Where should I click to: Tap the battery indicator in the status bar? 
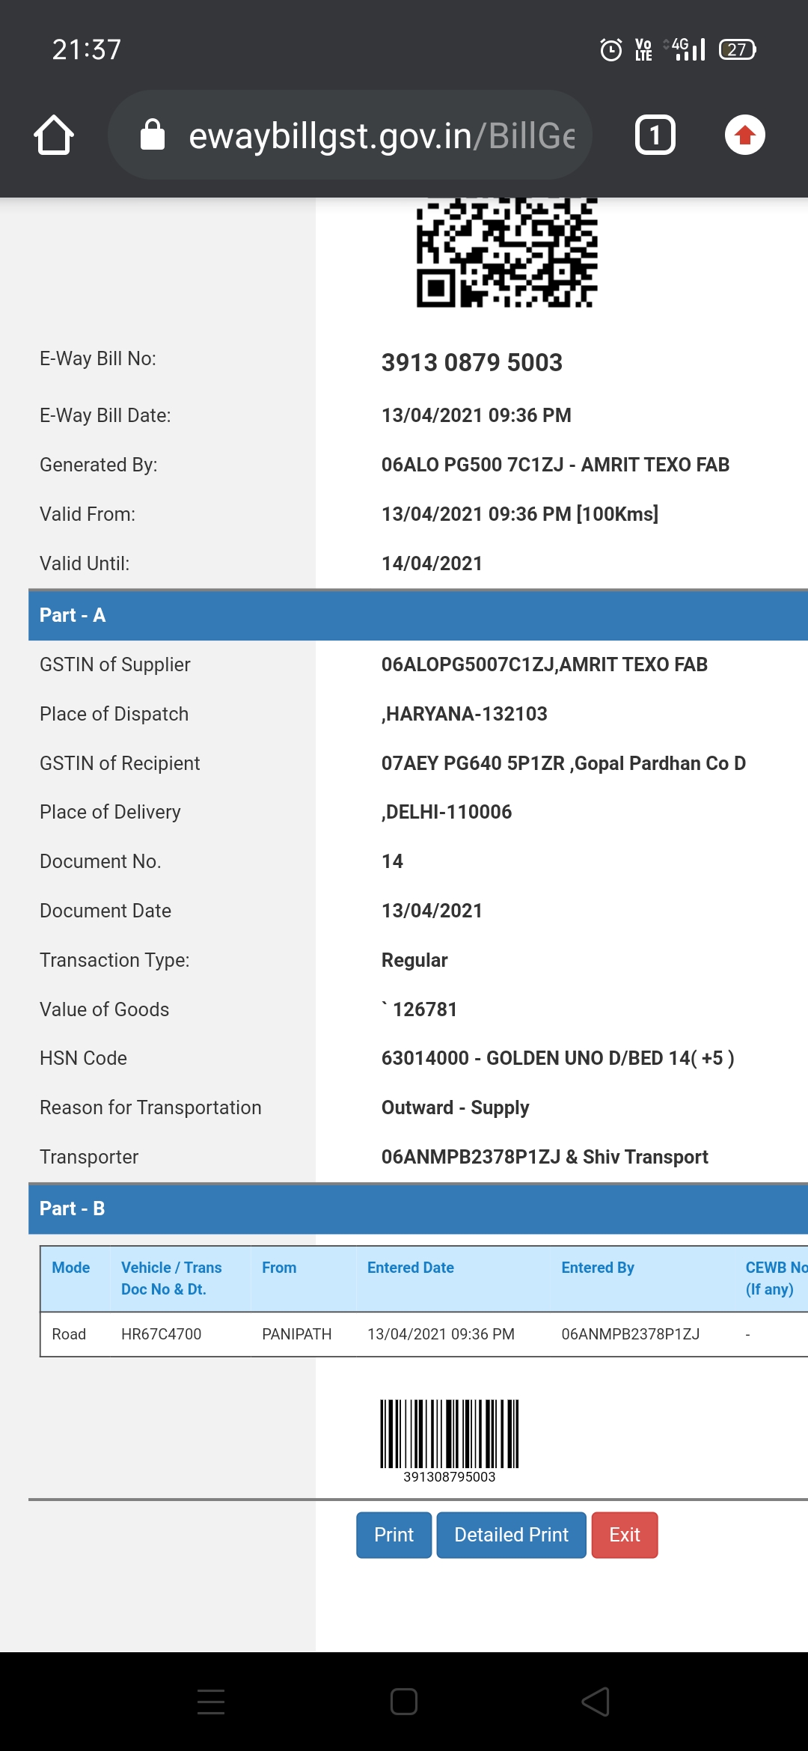738,49
